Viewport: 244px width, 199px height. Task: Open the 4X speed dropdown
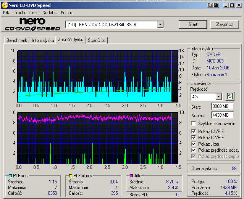click(x=219, y=96)
